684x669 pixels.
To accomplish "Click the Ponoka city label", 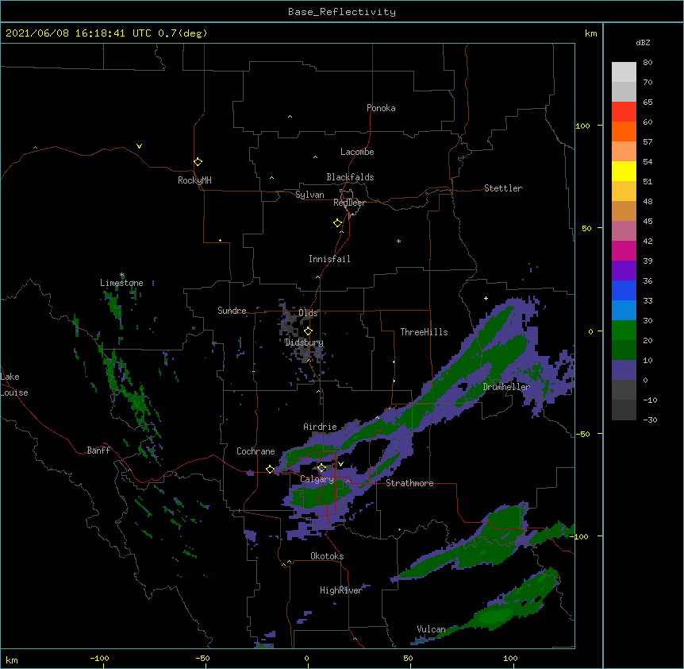I will [x=381, y=108].
